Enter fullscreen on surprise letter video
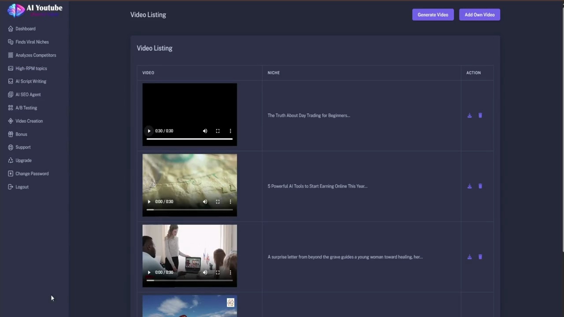The width and height of the screenshot is (564, 317). tap(218, 273)
